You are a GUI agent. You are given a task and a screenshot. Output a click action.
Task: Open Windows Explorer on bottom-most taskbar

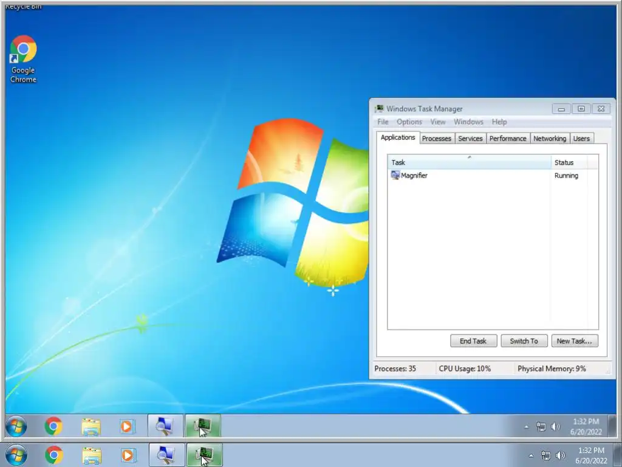point(91,455)
